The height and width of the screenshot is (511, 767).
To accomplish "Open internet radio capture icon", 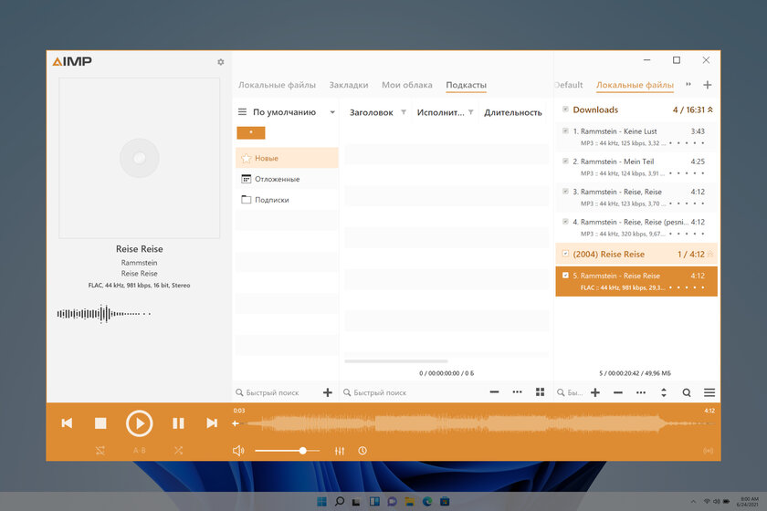I will pos(708,451).
